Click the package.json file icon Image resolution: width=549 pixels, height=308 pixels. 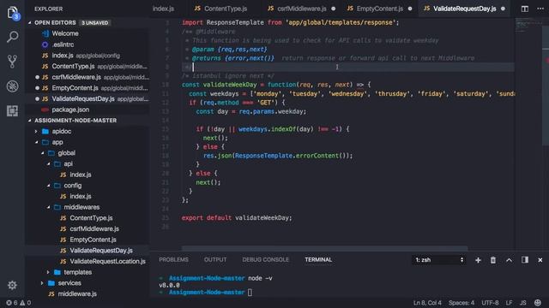(x=45, y=110)
